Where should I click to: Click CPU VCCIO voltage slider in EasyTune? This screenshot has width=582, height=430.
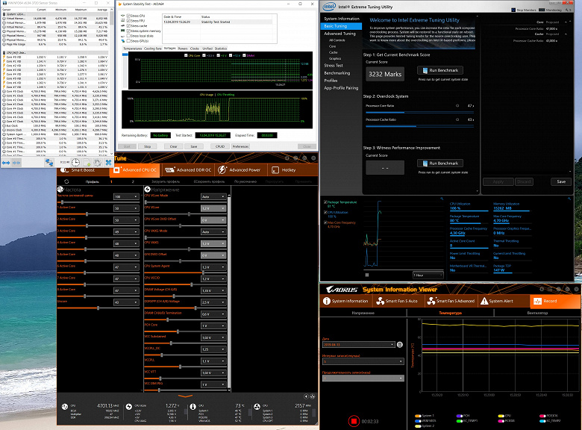tap(186, 284)
